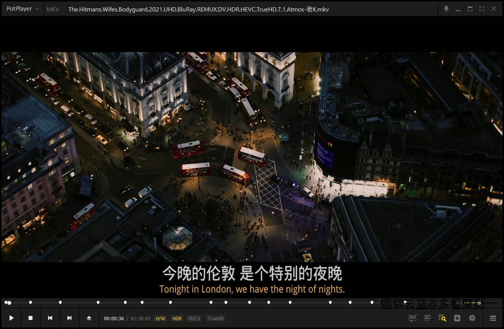Image resolution: width=504 pixels, height=329 pixels.
Task: Open the PotPlayer dropdown menu
Action: pyautogui.click(x=22, y=8)
